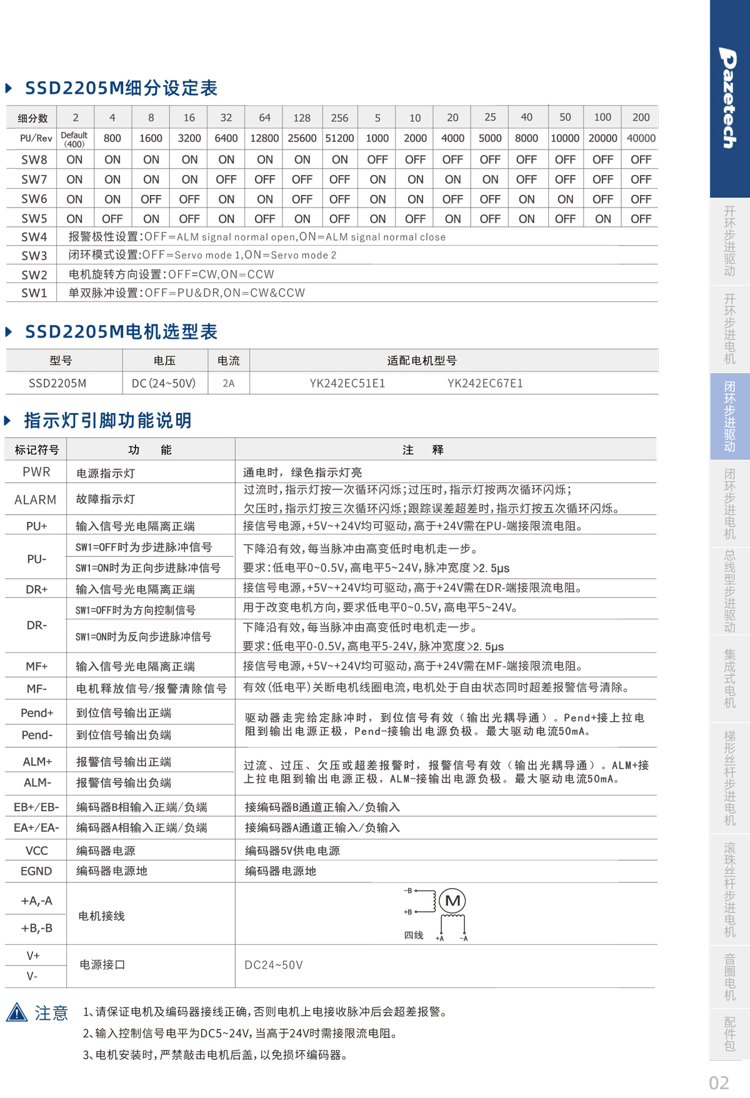This screenshot has height=1098, width=750.
Task: Click the Default (400) PU/Rev cell
Action: pyautogui.click(x=74, y=139)
